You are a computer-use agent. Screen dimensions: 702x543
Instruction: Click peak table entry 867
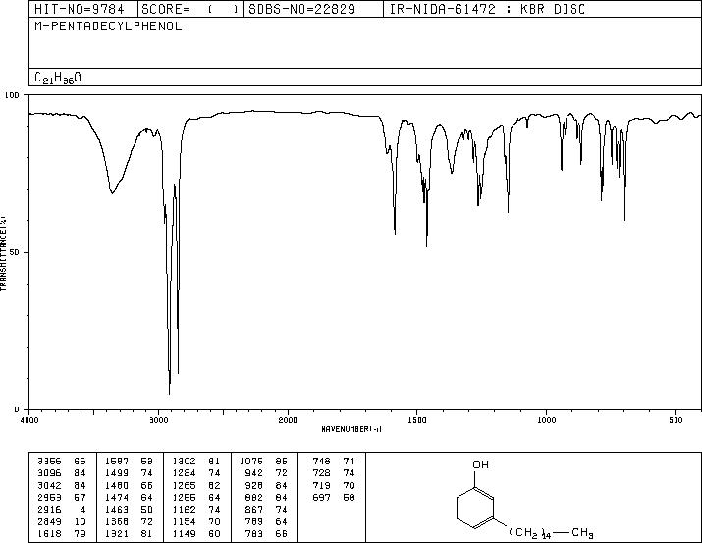coord(254,510)
